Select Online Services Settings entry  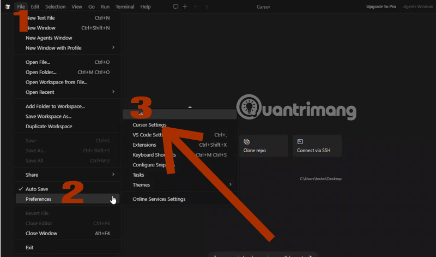pyautogui.click(x=159, y=199)
